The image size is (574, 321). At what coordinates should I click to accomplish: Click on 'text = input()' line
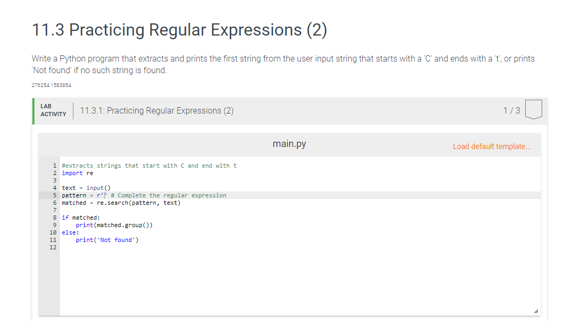pyautogui.click(x=85, y=188)
